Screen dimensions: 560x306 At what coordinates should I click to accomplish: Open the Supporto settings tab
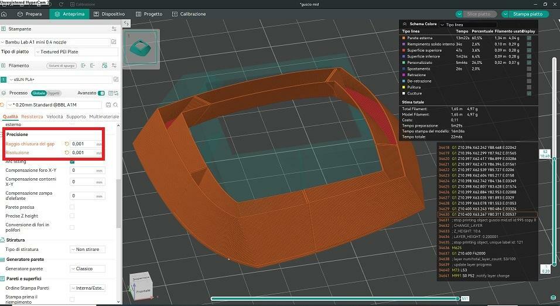tap(76, 117)
